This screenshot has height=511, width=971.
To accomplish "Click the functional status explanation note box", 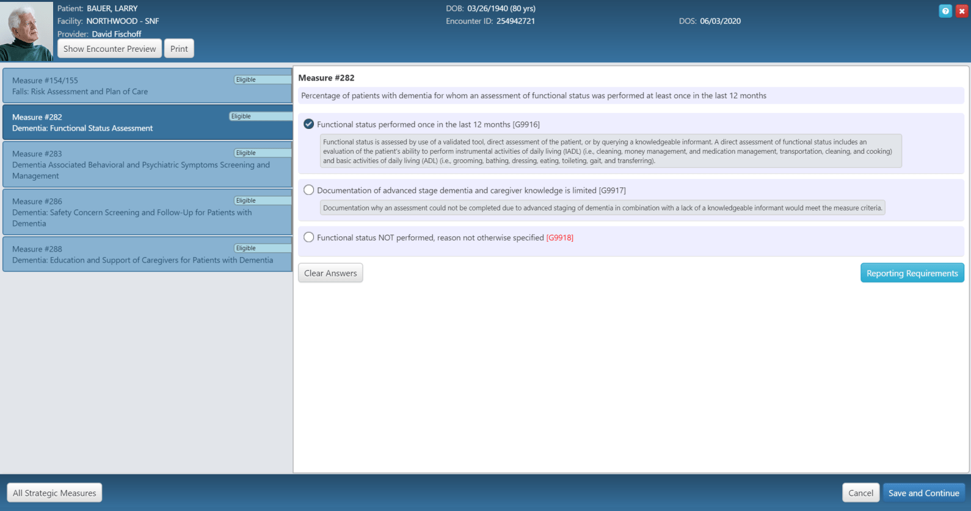I will pyautogui.click(x=611, y=151).
